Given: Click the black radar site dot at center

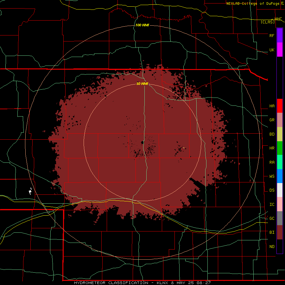Looking at the screenshot, I should pyautogui.click(x=142, y=143).
